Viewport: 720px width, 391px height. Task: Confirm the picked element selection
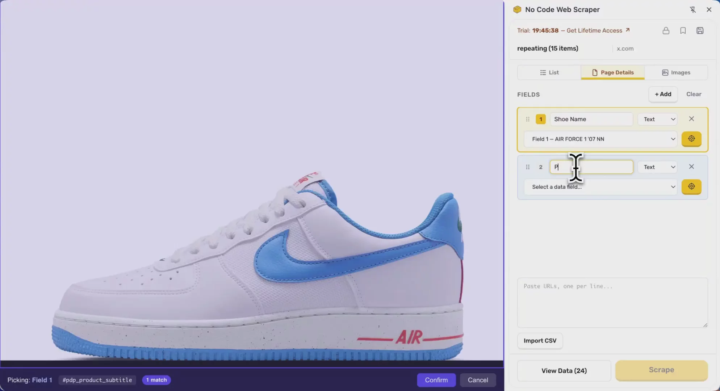[436, 380]
